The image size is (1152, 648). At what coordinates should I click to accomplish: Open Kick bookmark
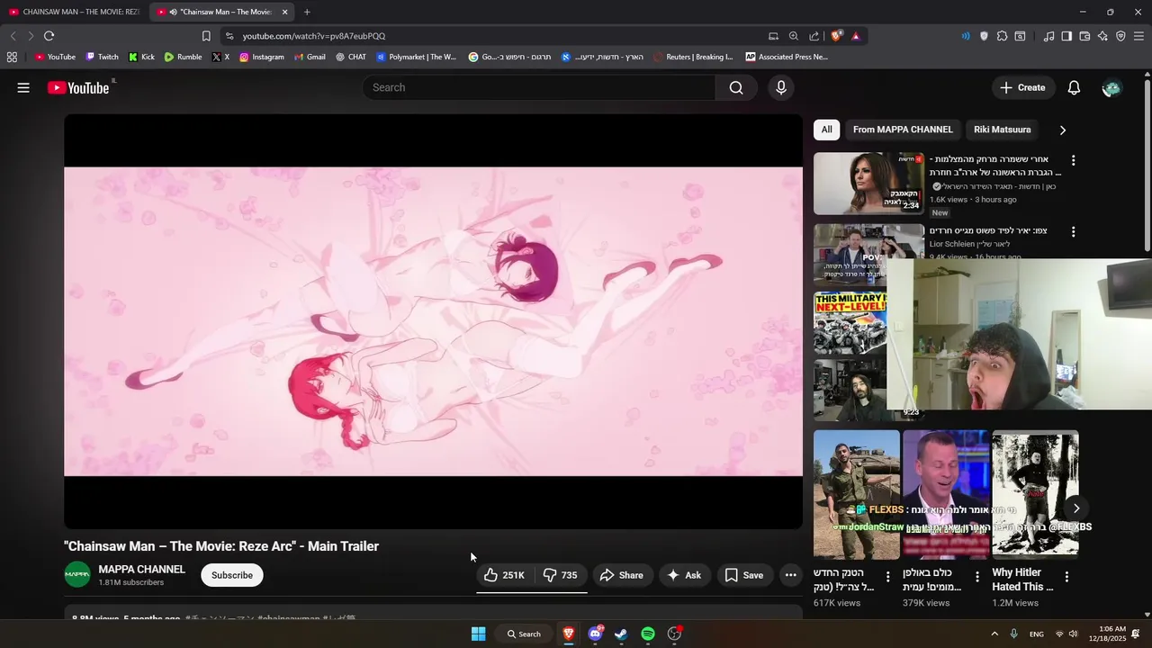click(141, 57)
